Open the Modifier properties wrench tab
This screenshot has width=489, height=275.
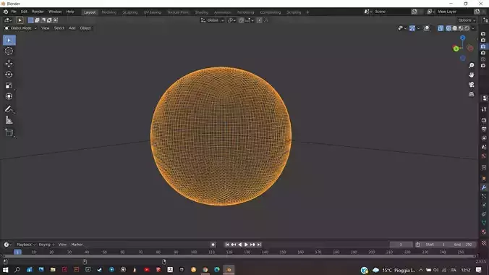click(484, 187)
